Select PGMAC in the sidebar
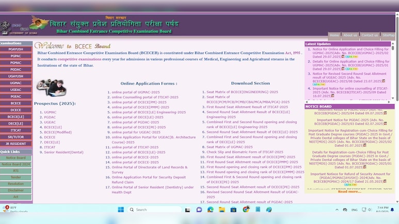The height and width of the screenshot is (224, 399). click(16, 63)
